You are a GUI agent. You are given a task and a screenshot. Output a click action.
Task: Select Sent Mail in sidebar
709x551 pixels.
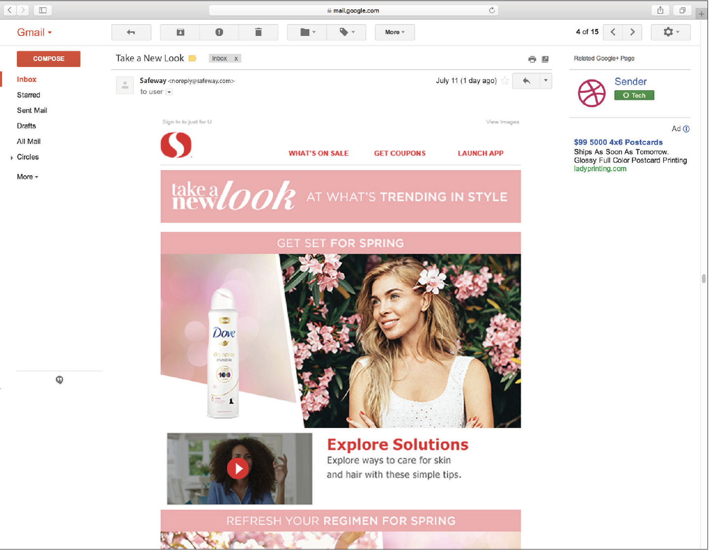click(32, 110)
